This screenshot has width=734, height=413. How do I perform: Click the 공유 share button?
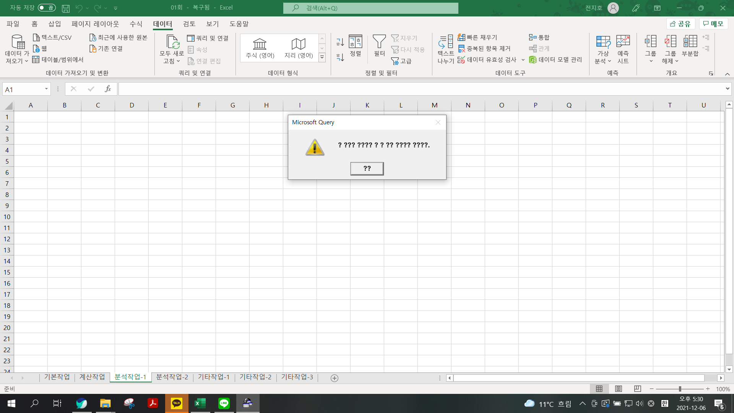pos(680,24)
